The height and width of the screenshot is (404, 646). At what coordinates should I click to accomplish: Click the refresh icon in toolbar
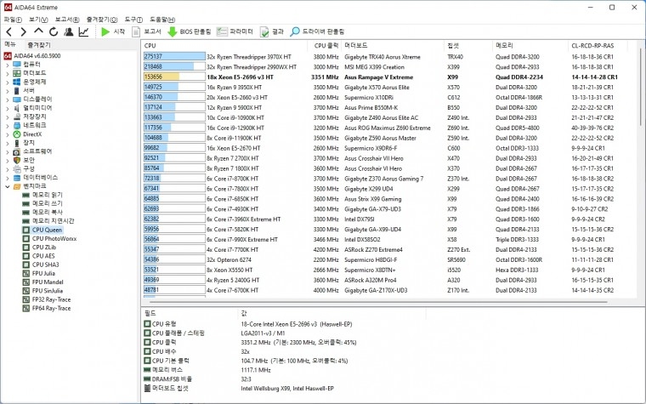click(54, 31)
